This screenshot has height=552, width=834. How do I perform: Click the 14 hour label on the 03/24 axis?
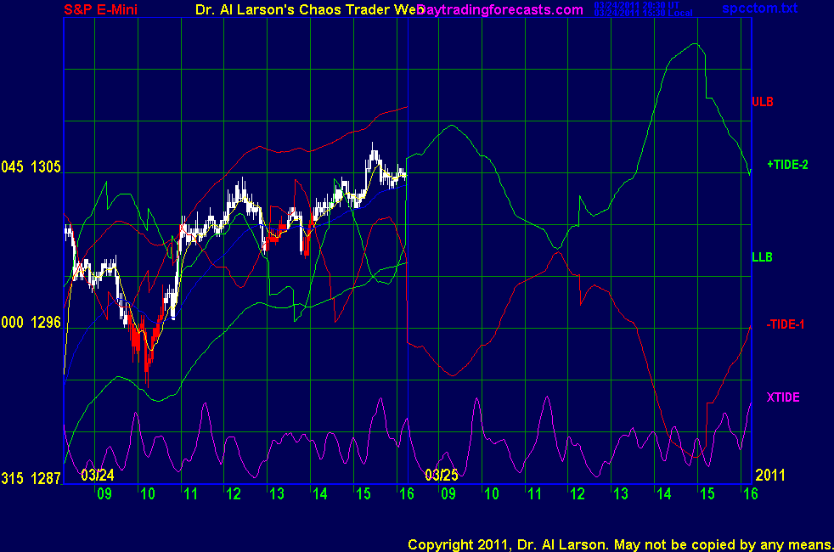[319, 493]
